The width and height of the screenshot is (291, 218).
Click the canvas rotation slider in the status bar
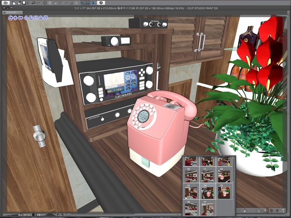tap(50, 215)
